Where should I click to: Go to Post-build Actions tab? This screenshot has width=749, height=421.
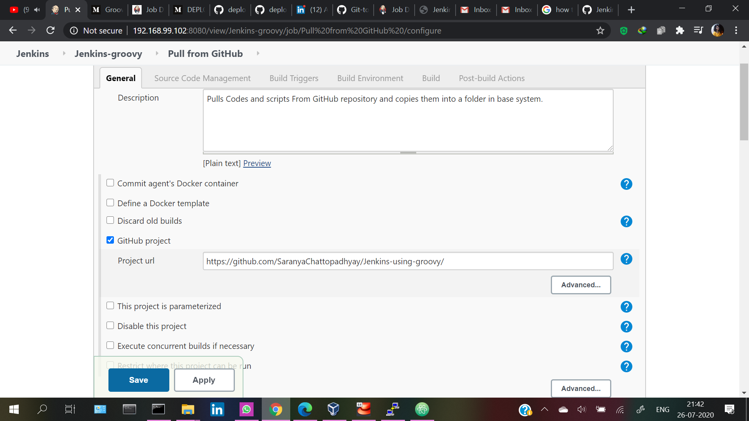click(491, 78)
